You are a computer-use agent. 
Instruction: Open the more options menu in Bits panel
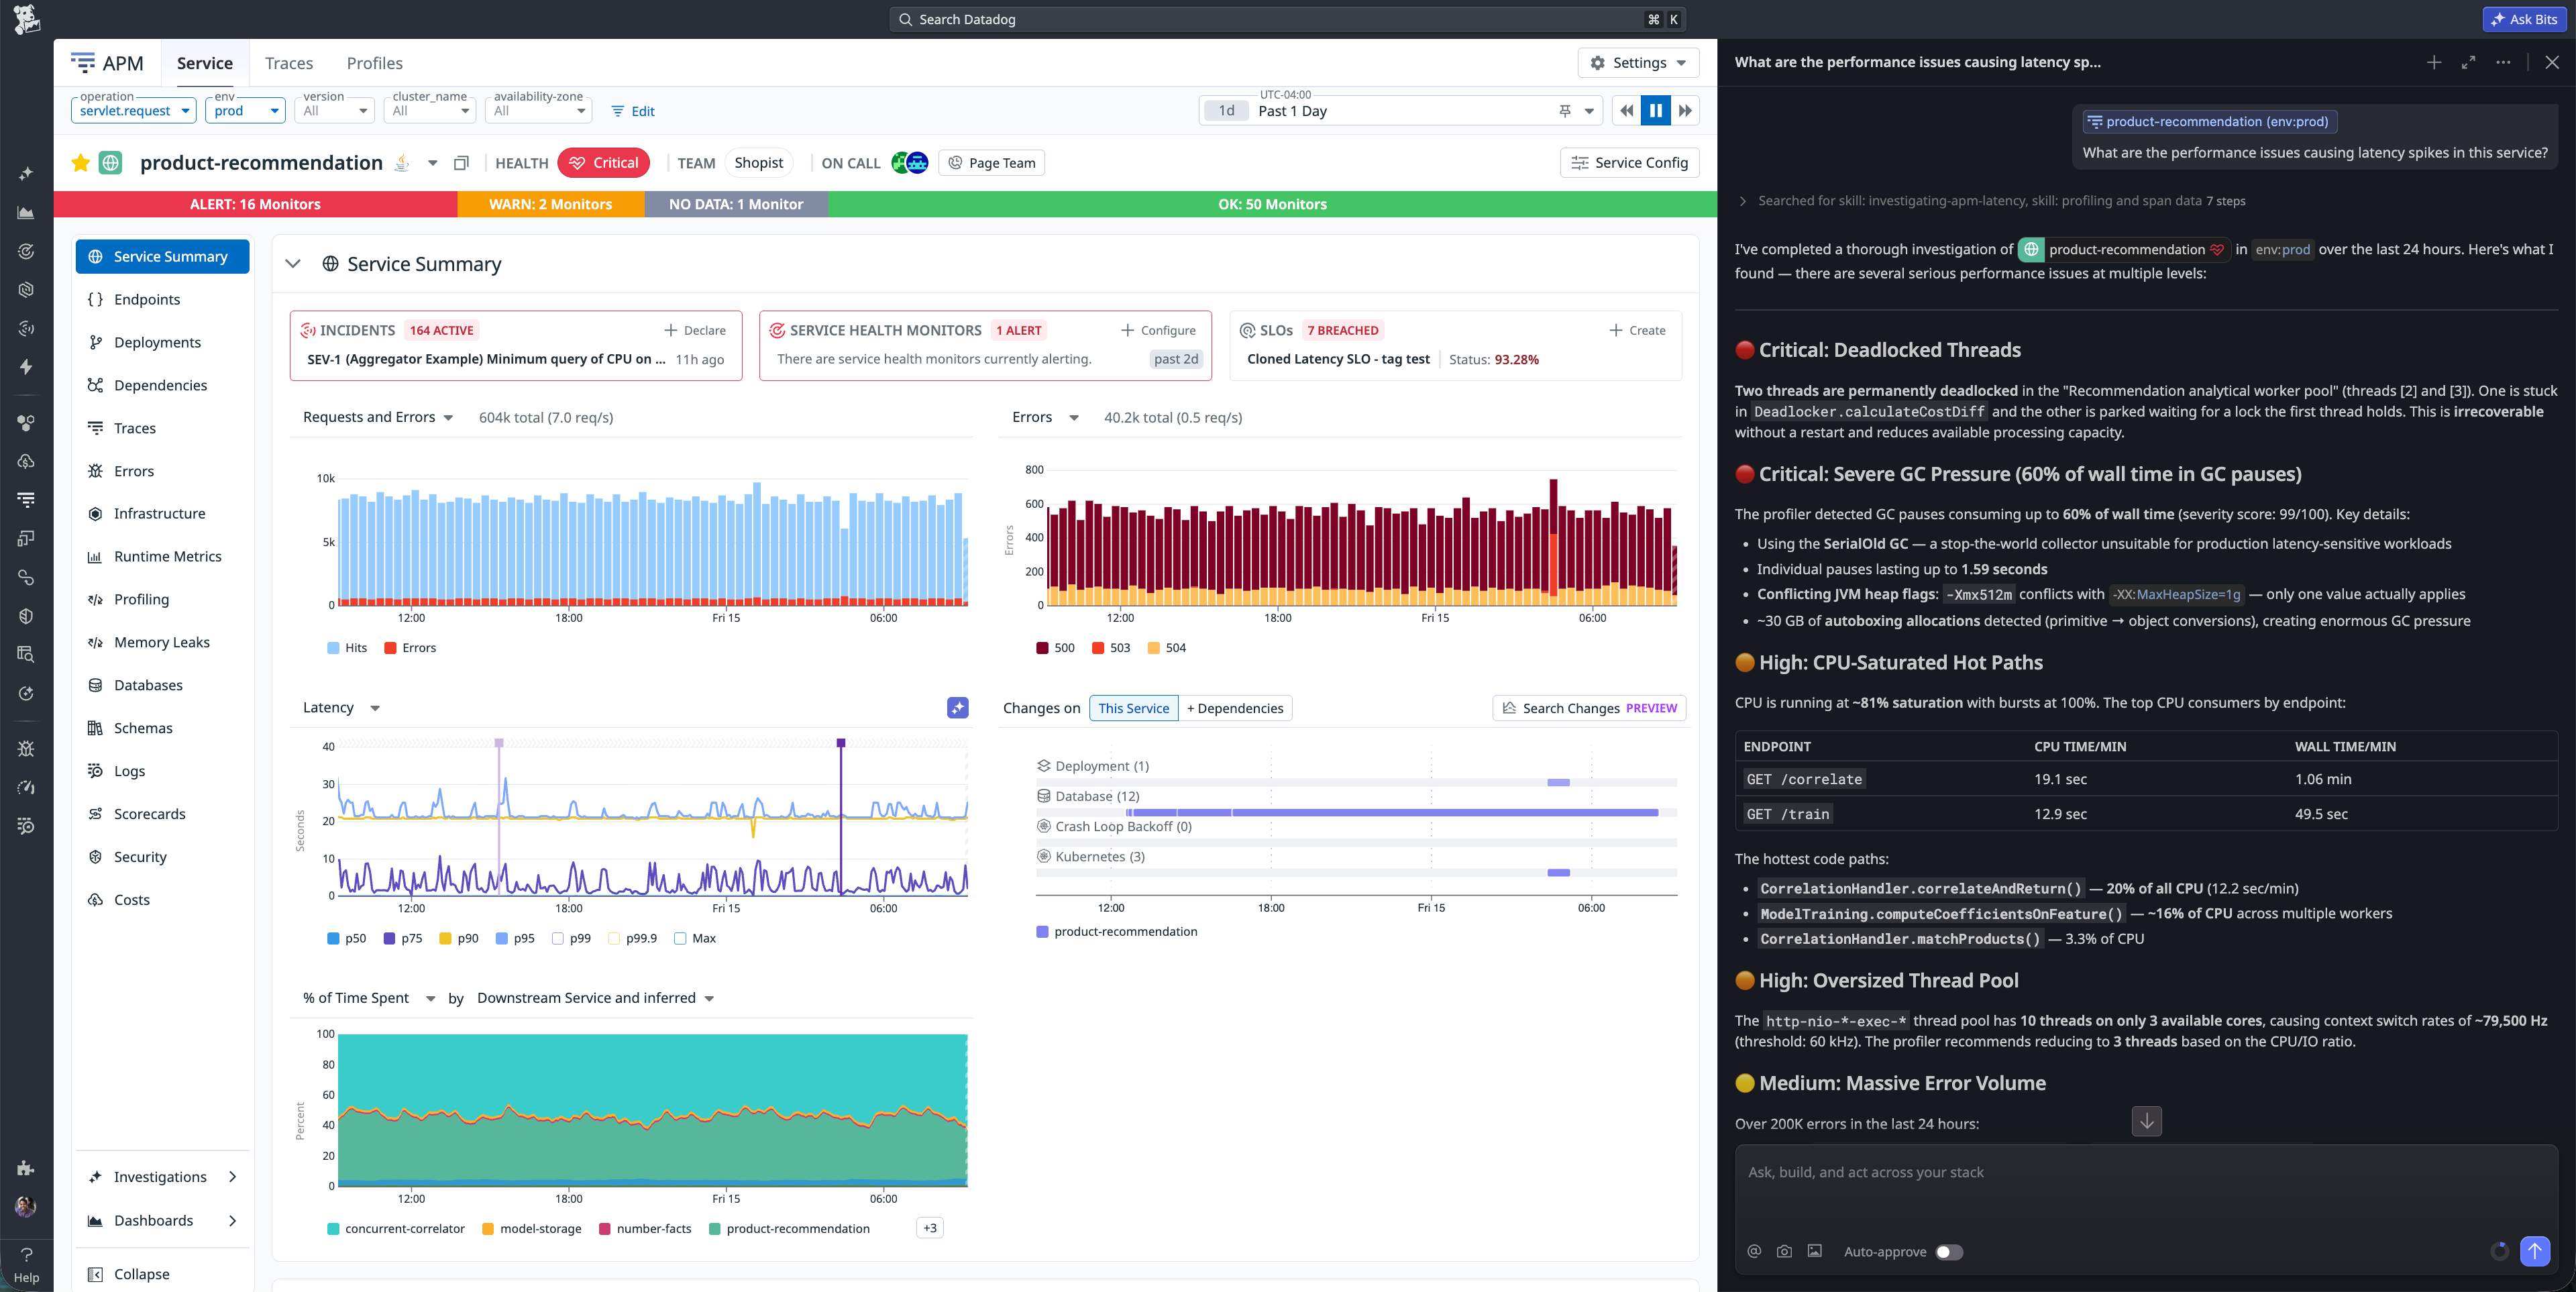point(2503,62)
